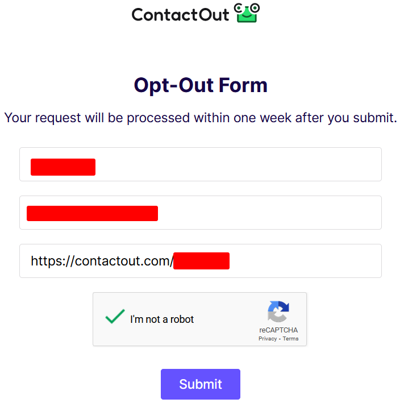Click the green ContactOut mascot icon
The image size is (404, 403).
247,13
